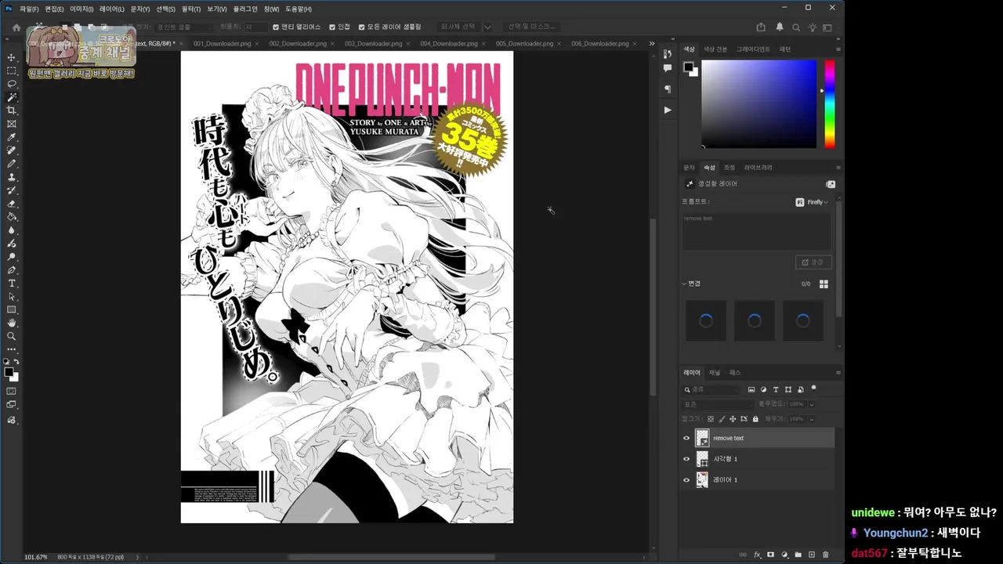The height and width of the screenshot is (564, 1003).
Task: Open the layer fill dropdown arrow
Action: pos(812,419)
